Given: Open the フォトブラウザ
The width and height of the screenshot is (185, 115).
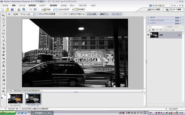Looking at the screenshot, I should coord(61,9).
